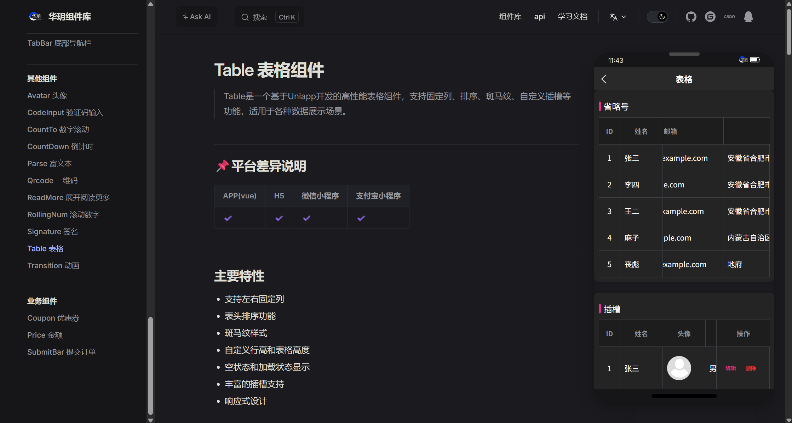Click the back arrow in phone preview
The image size is (792, 423).
click(x=604, y=79)
